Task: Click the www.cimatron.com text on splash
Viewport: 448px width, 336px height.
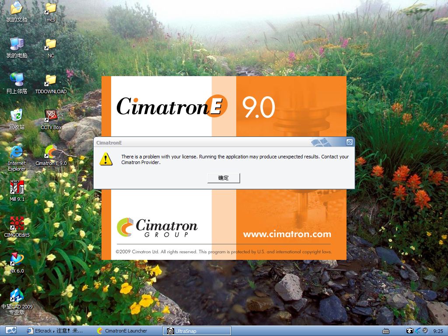Action: coord(287,234)
